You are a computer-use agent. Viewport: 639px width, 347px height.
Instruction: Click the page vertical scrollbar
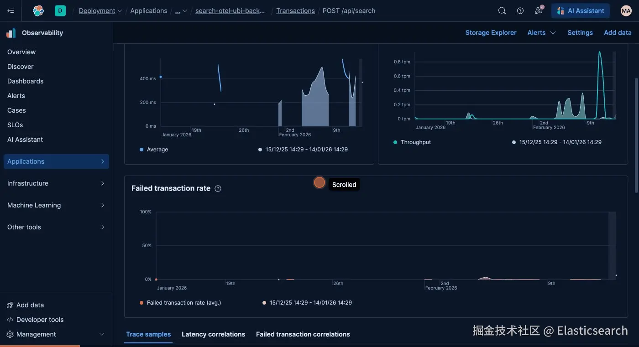pyautogui.click(x=637, y=135)
